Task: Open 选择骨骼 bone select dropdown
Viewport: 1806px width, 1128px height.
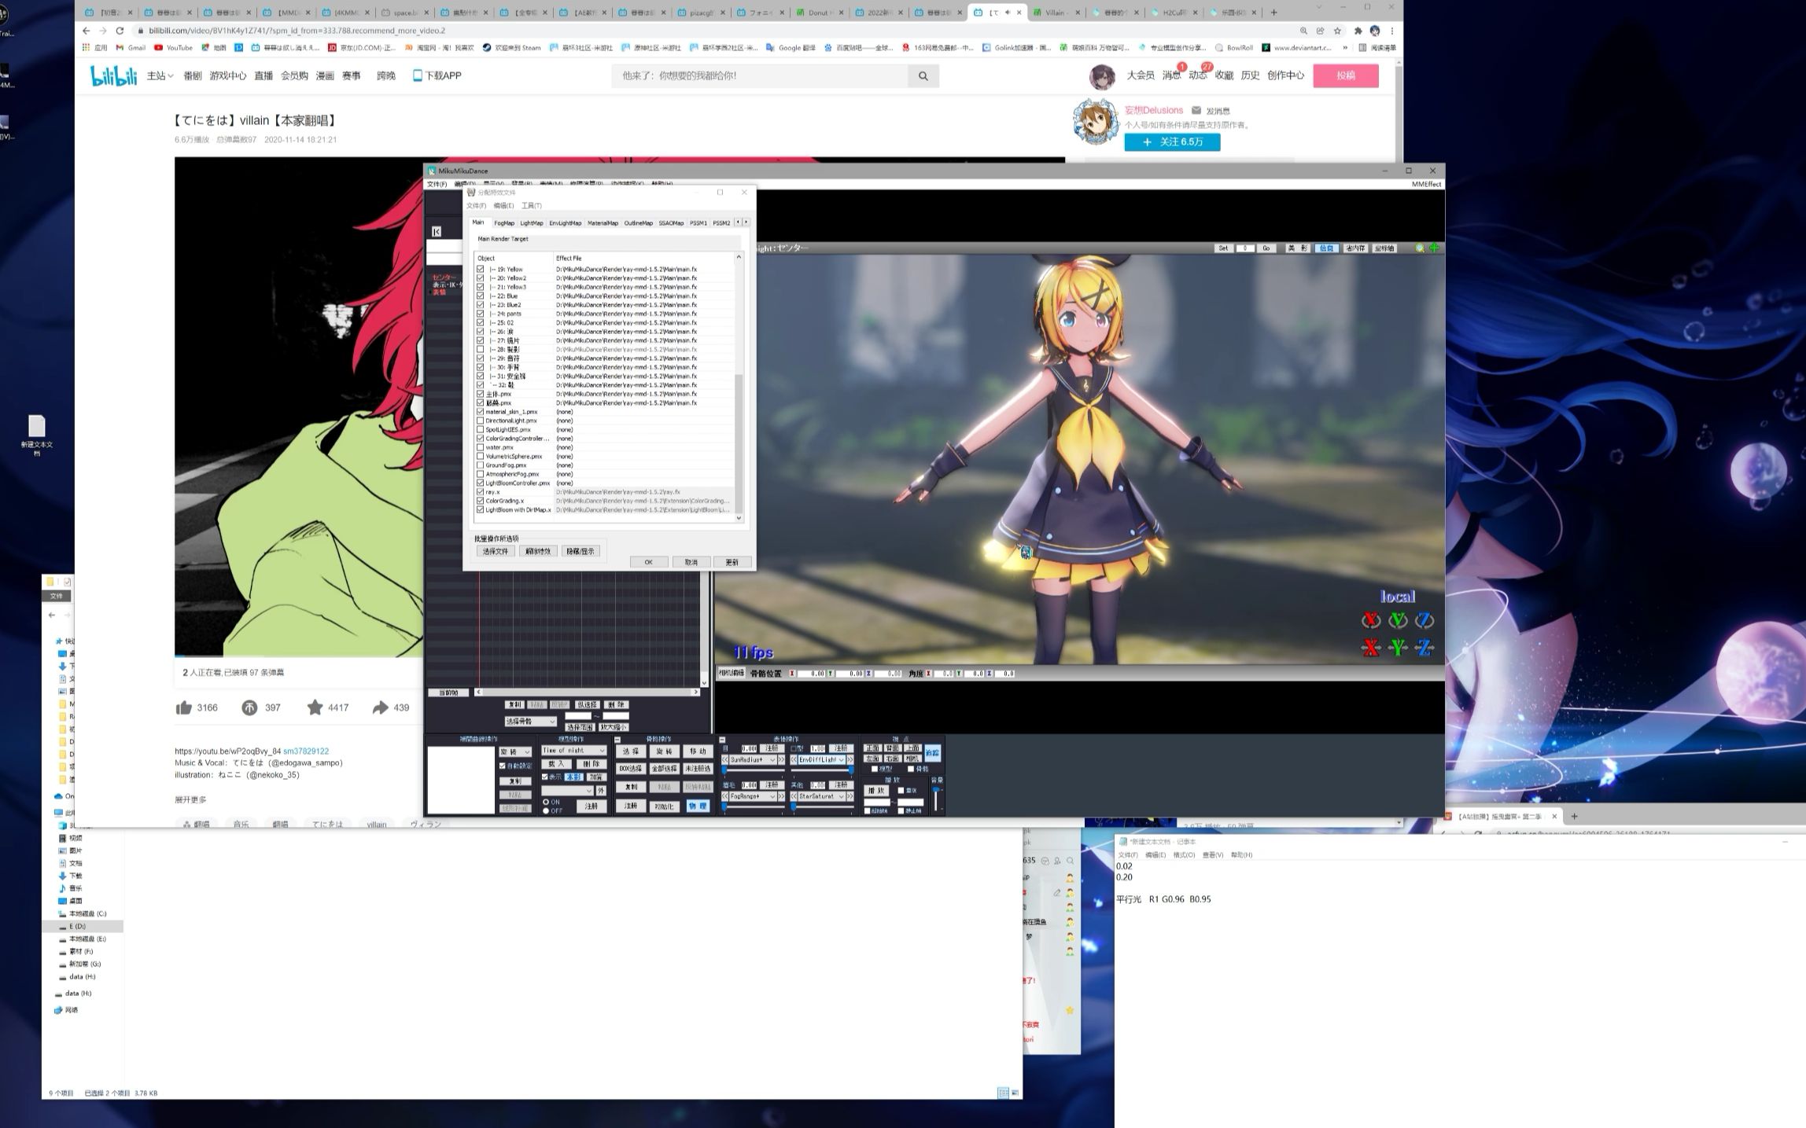Action: click(x=530, y=722)
